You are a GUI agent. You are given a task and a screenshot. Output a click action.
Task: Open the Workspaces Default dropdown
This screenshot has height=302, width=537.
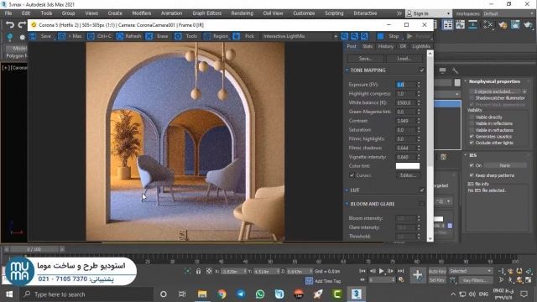click(x=508, y=13)
